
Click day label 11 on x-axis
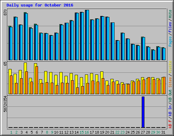click(61, 132)
